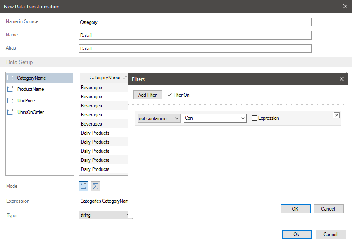Select the ProductName field in list
352x244 pixels.
31,89
